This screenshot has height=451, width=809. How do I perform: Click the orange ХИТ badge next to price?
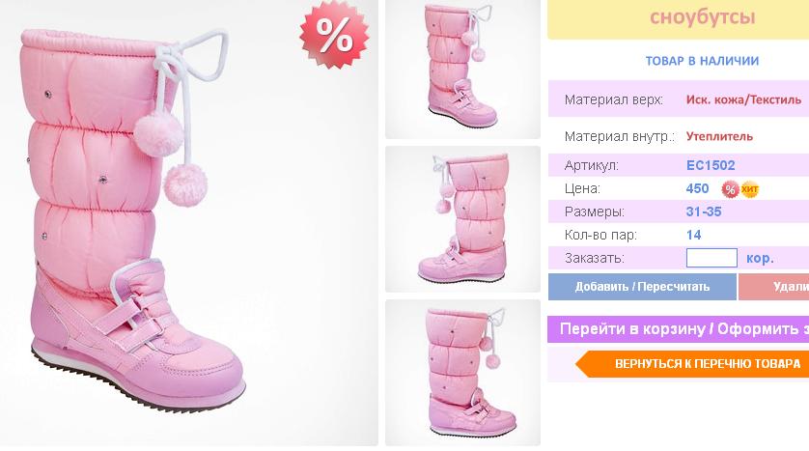[x=750, y=189]
